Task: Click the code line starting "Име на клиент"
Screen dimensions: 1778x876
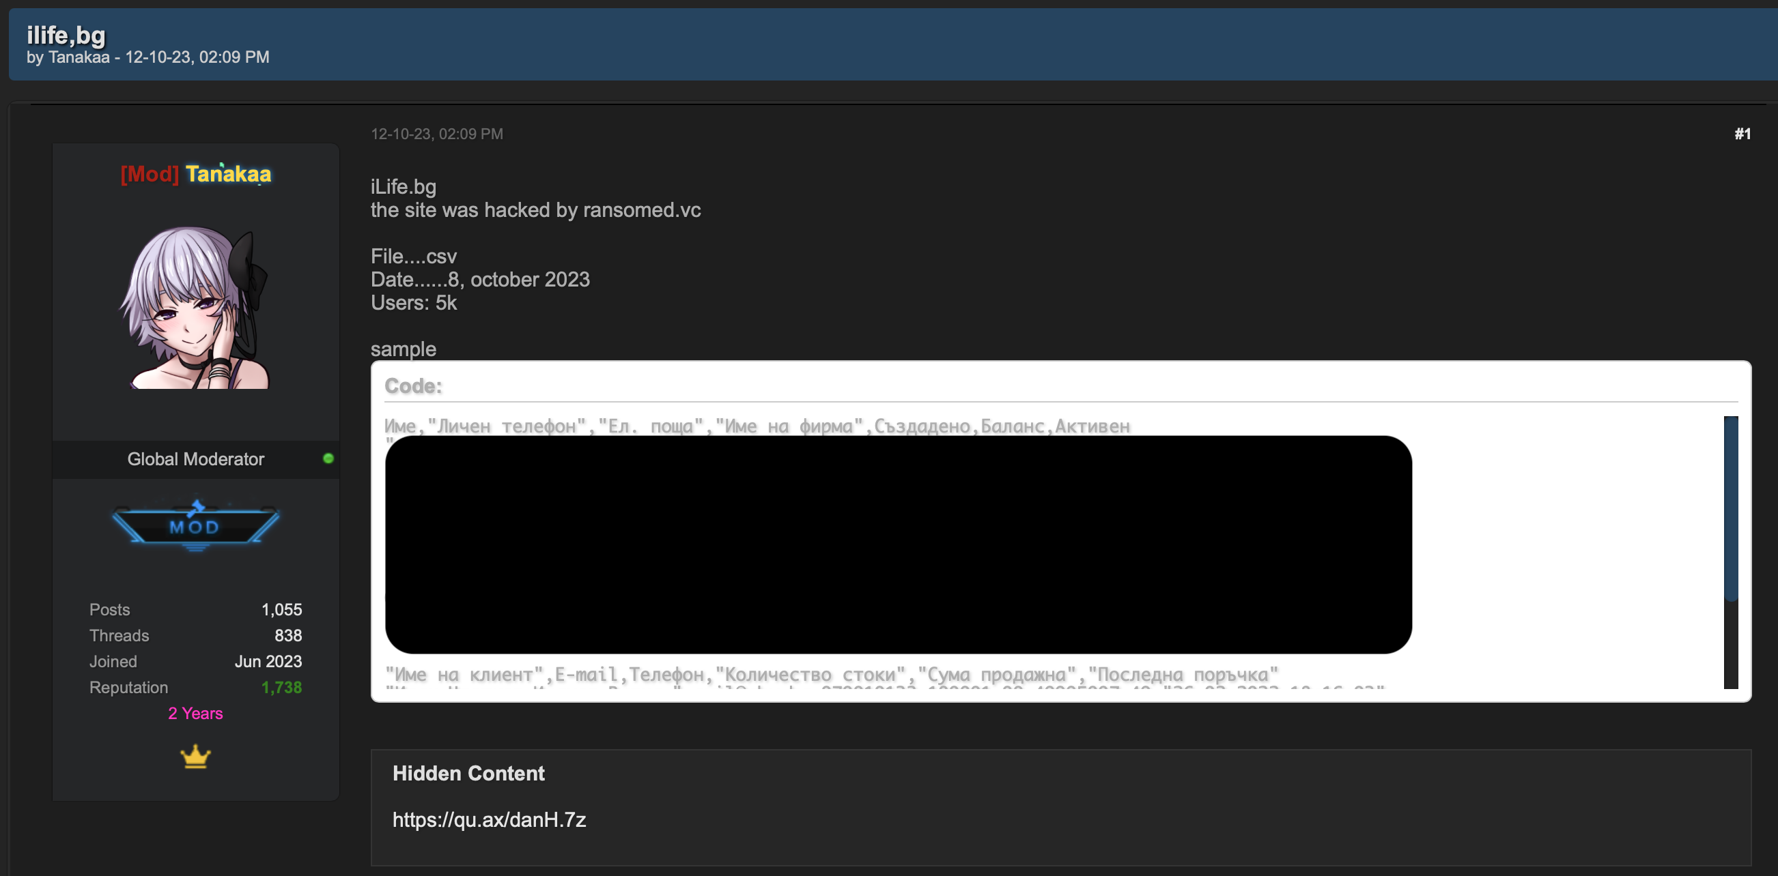Action: (832, 675)
